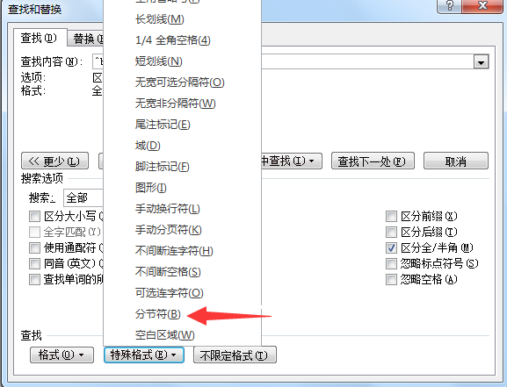This screenshot has width=507, height=387.
Task: Open the 格式(O) dropdown button
Action: 62,355
